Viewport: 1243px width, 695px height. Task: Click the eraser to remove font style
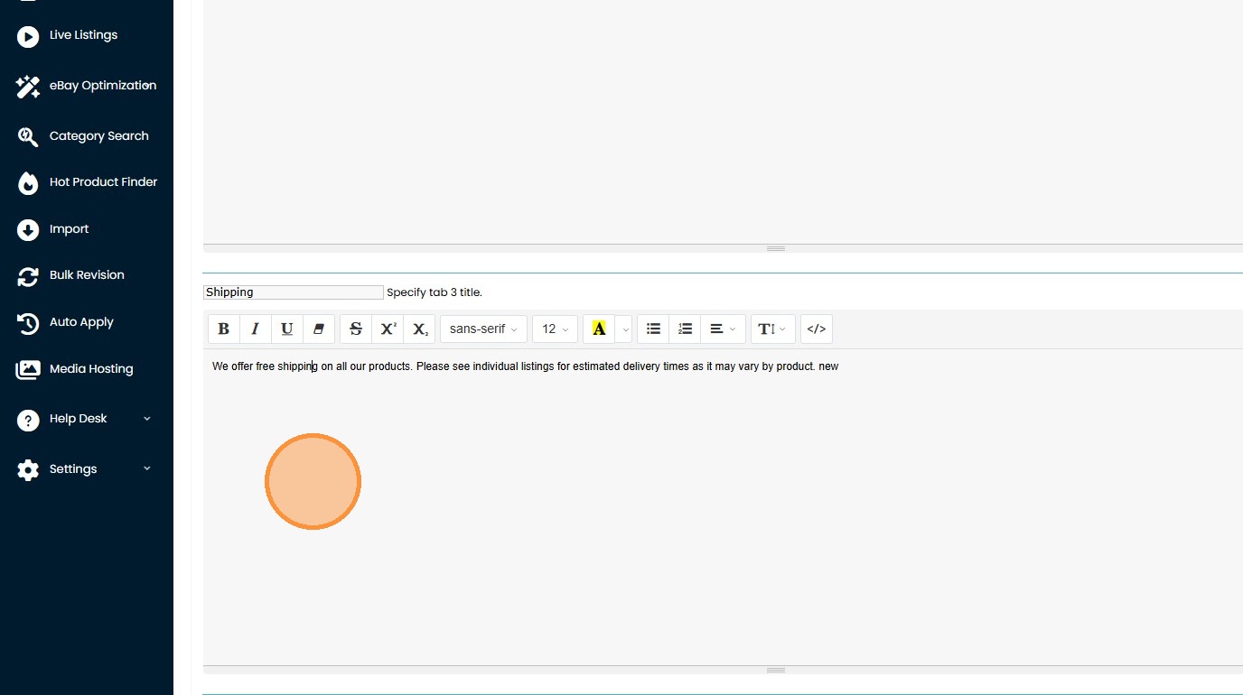pos(319,329)
